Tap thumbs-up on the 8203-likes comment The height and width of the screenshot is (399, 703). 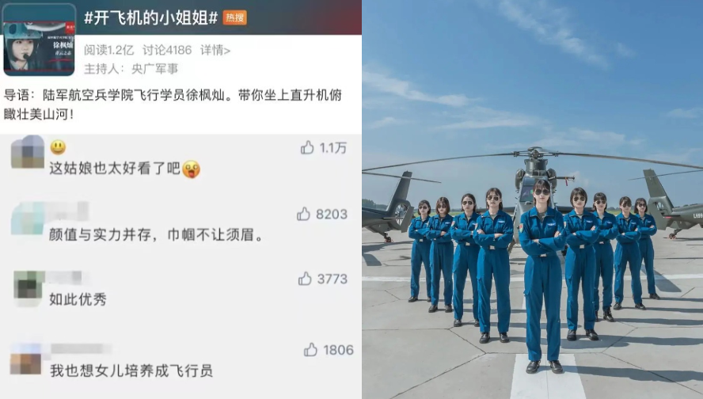pyautogui.click(x=303, y=214)
